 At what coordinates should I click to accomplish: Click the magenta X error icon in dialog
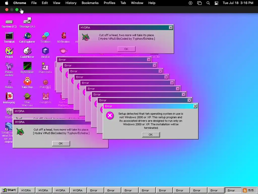(110, 115)
